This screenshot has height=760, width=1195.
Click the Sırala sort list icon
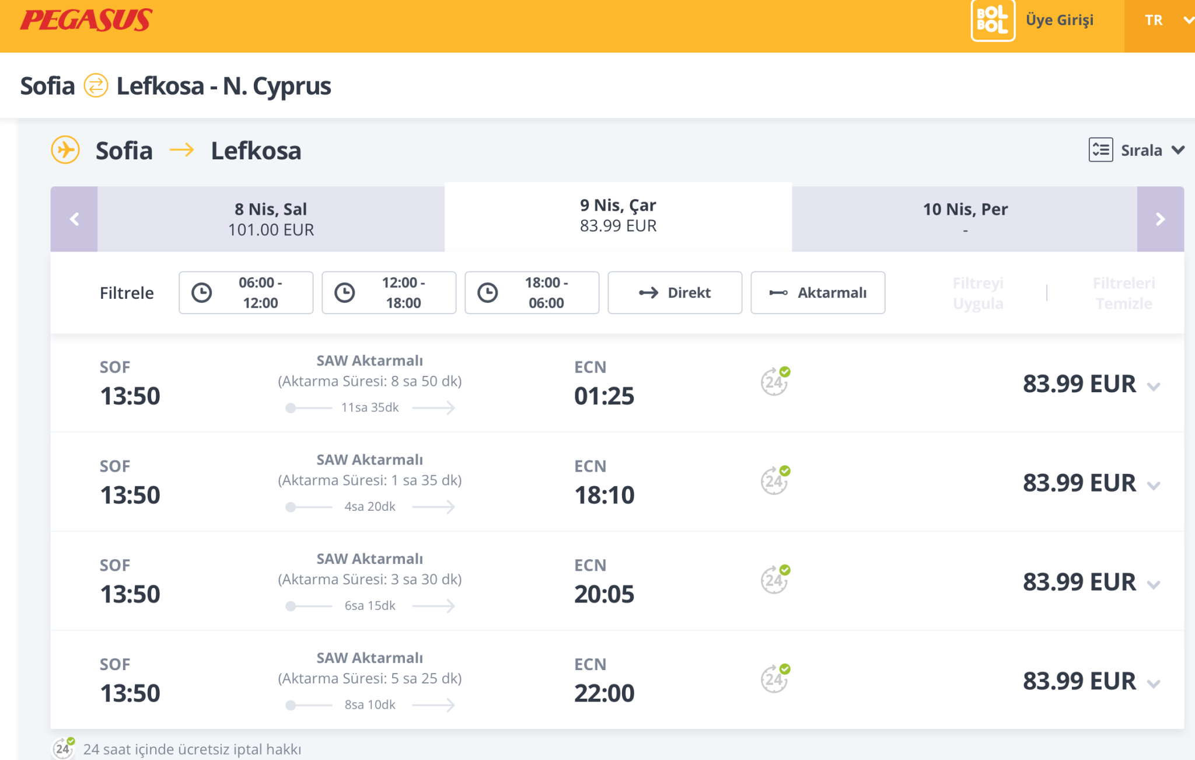pos(1100,150)
